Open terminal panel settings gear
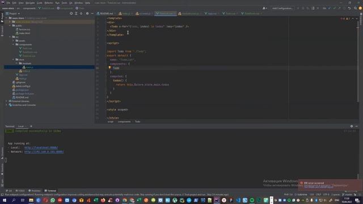This screenshot has height=204, width=363. (x=352, y=126)
